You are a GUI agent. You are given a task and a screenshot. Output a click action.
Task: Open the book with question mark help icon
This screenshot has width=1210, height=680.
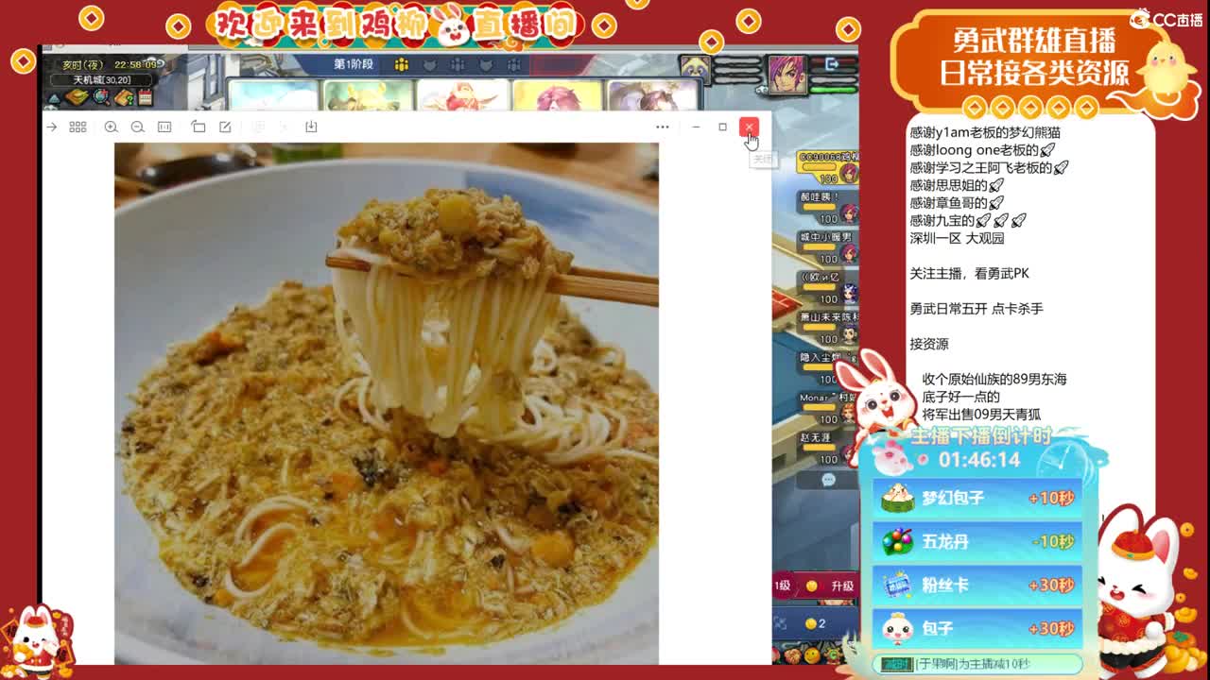(124, 96)
